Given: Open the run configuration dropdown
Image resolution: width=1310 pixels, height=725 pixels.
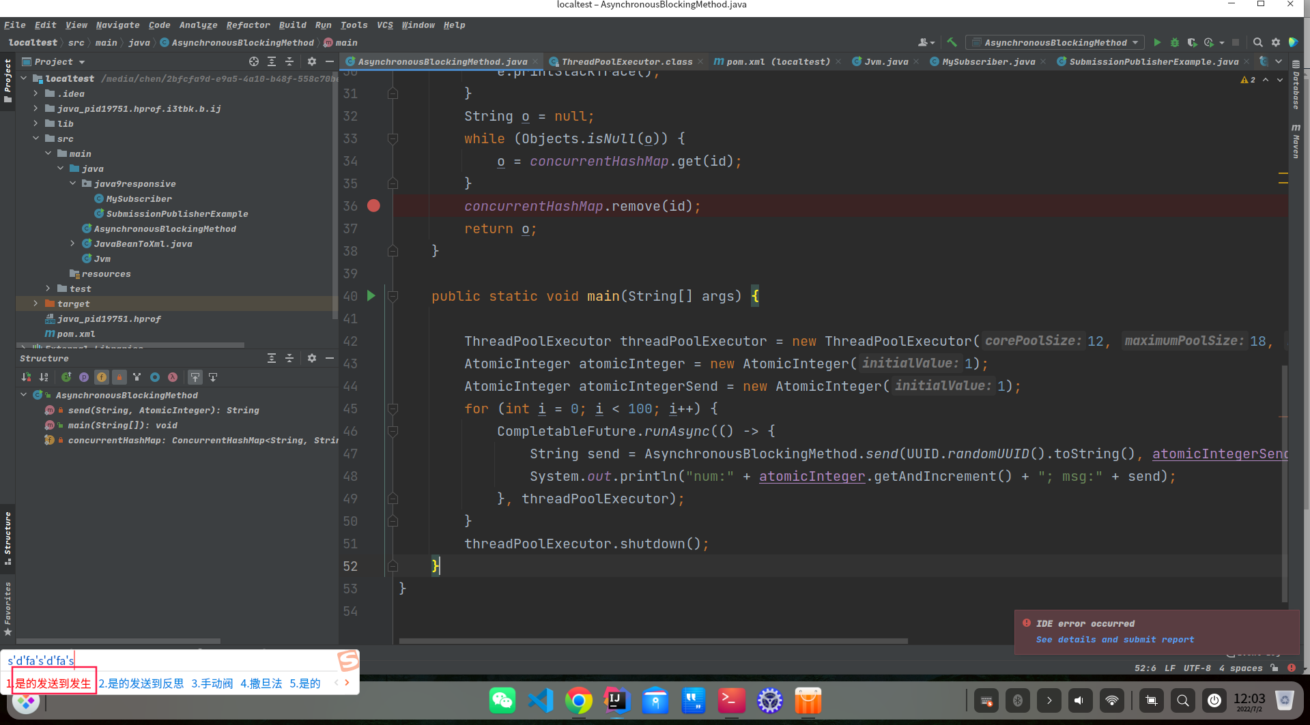Looking at the screenshot, I should coord(1055,42).
